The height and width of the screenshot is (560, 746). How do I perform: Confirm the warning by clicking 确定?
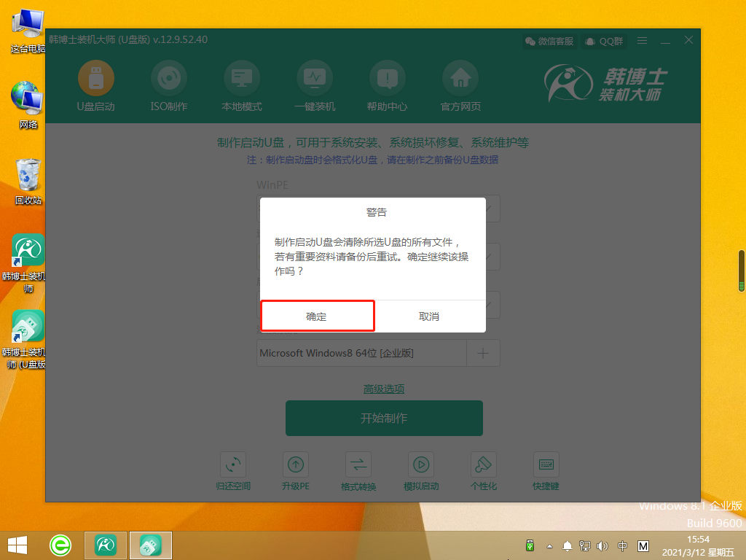(x=317, y=316)
